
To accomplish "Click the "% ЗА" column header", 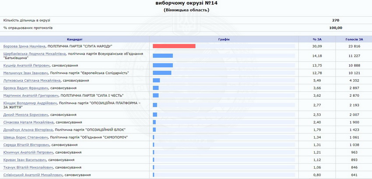I will coord(317,39).
